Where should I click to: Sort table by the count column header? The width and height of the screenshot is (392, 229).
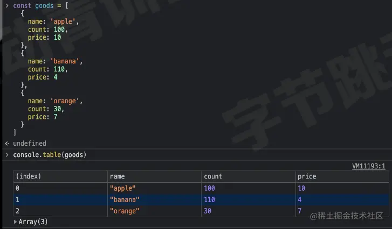[x=213, y=176]
